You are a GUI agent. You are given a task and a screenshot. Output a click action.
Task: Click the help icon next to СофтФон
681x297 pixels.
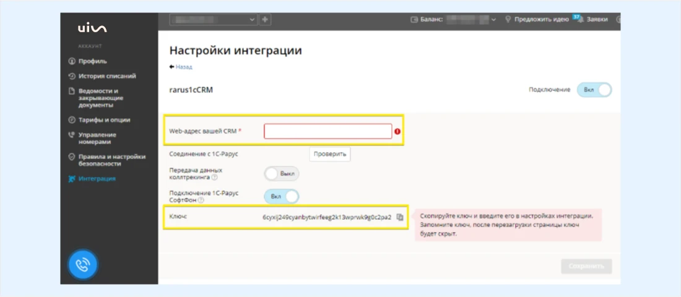point(201,200)
